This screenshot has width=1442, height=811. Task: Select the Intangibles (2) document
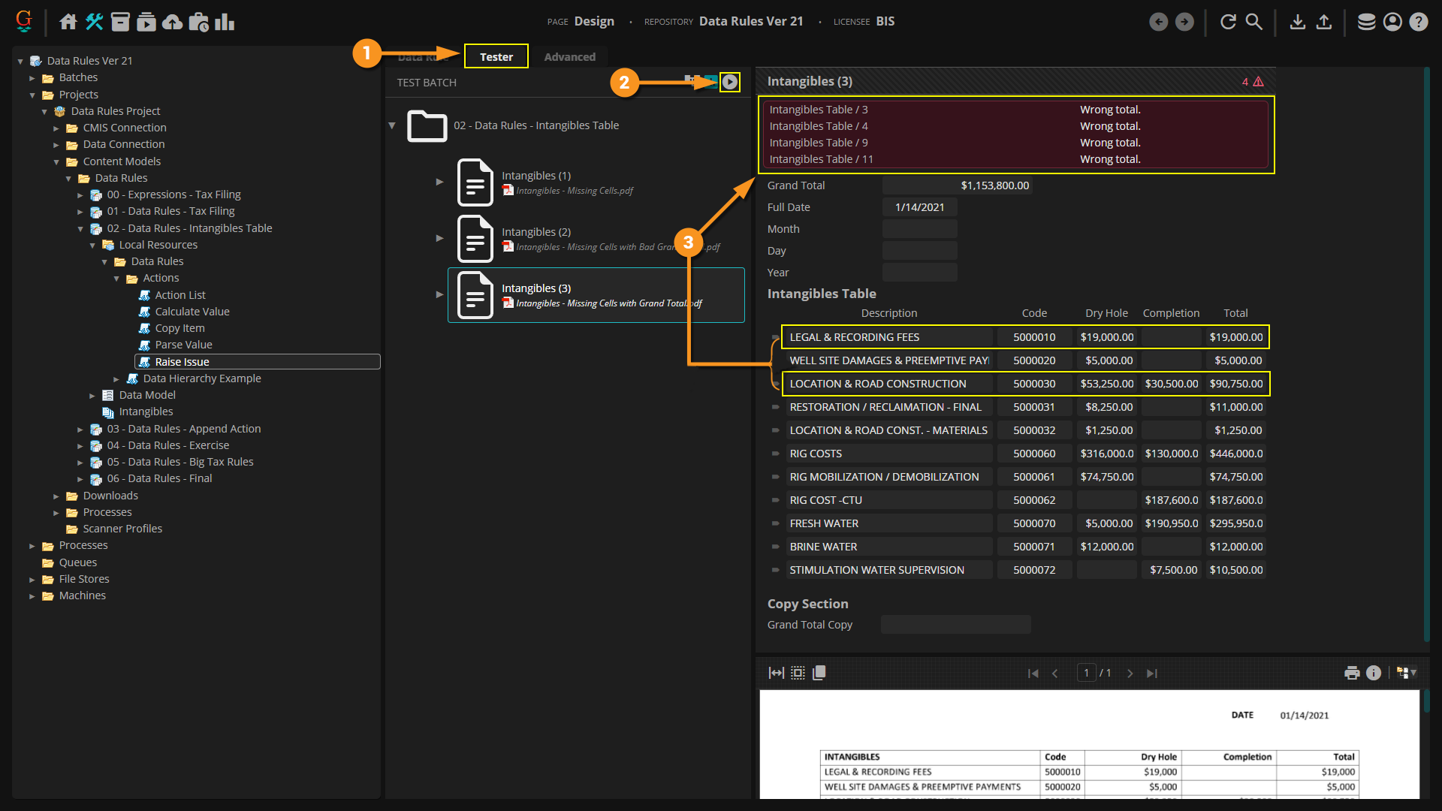(x=536, y=232)
